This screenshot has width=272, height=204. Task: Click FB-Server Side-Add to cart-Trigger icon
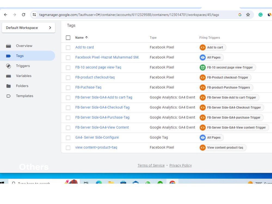pos(203,97)
